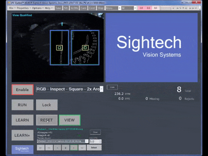The width and height of the screenshot is (208, 156).
Task: Click the rate stepper arrows beside 5.0
Action: pos(100,141)
